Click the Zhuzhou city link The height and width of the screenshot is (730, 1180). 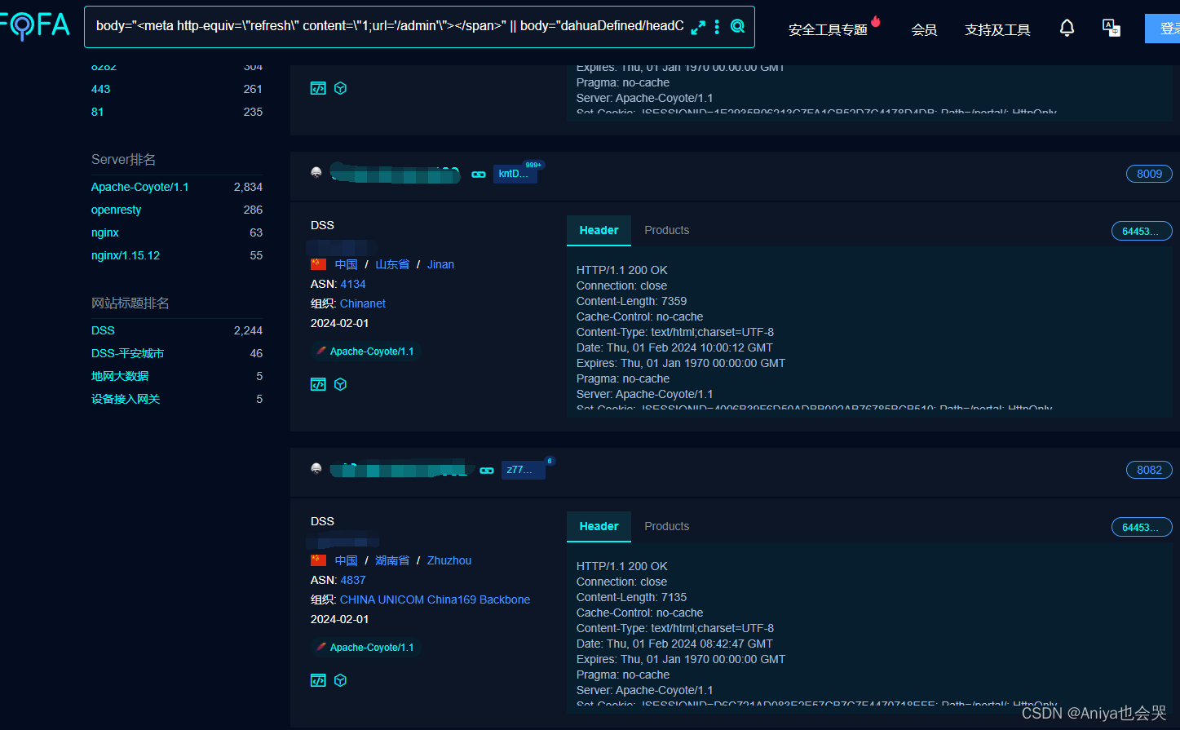(449, 560)
